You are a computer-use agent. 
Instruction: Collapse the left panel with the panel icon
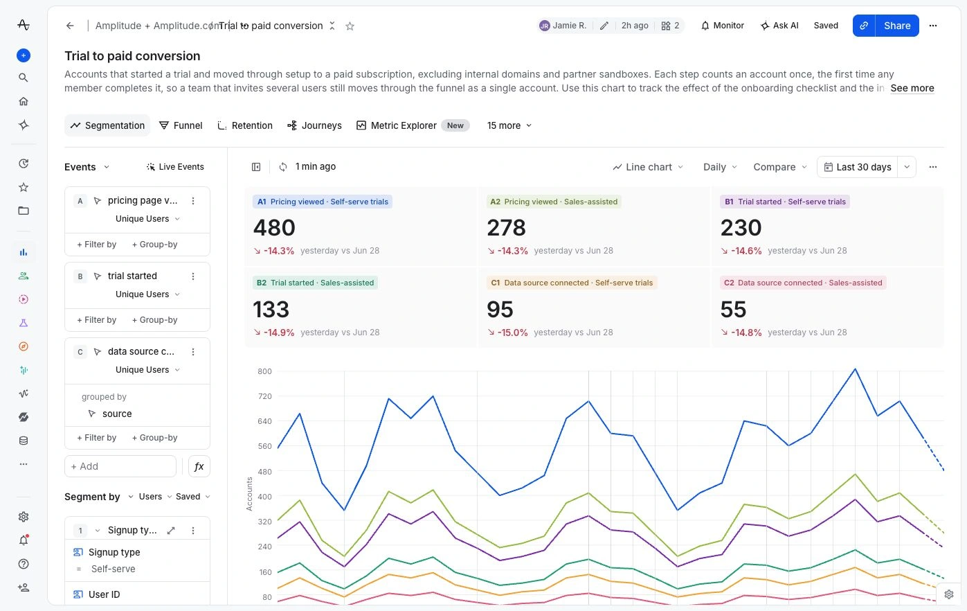coord(256,167)
